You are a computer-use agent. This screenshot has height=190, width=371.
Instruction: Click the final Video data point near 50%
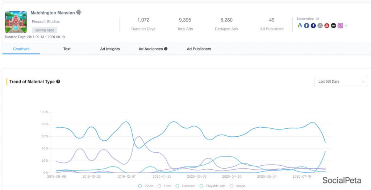325,142
